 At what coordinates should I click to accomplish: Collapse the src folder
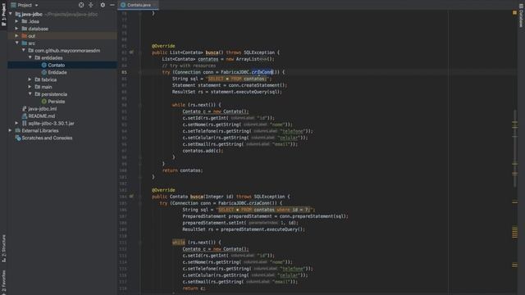[16, 43]
